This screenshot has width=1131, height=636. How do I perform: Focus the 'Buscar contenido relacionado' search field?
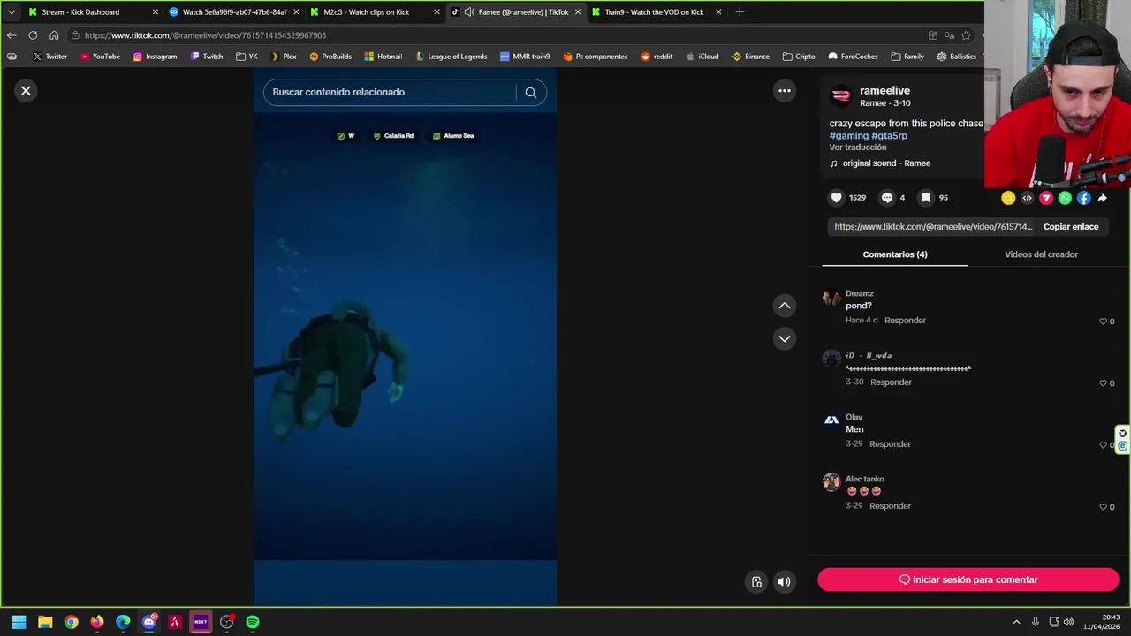[389, 92]
